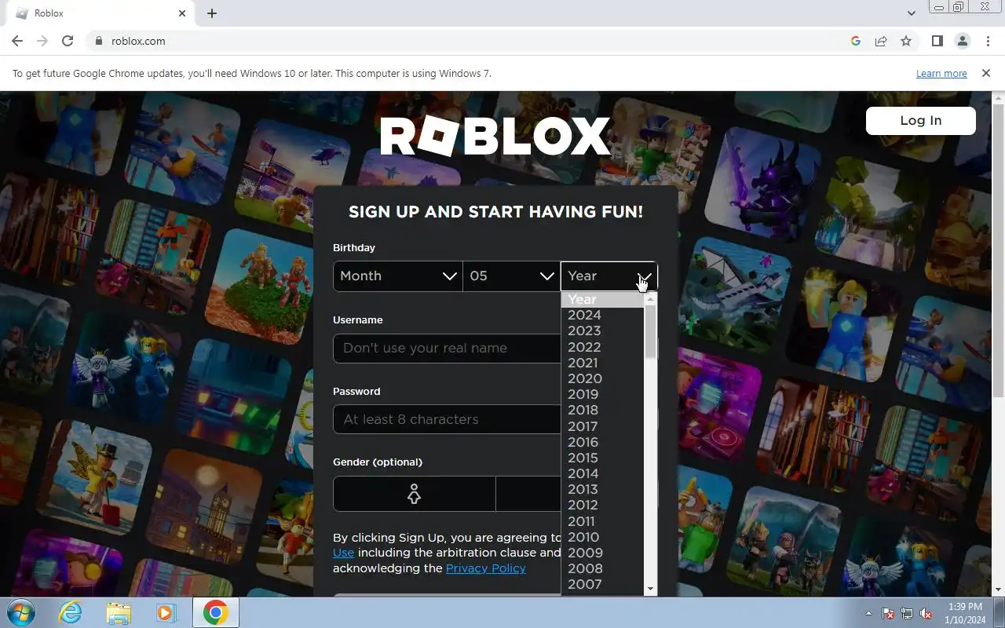Open the tab search chevron

click(911, 13)
